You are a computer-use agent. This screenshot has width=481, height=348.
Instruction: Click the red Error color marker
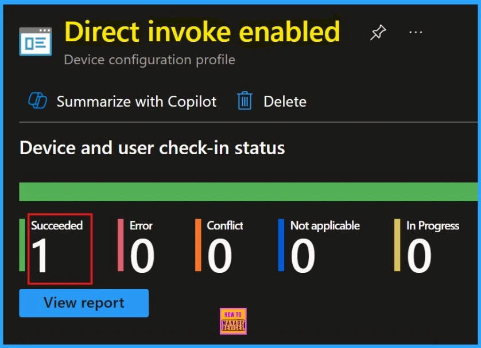point(121,245)
